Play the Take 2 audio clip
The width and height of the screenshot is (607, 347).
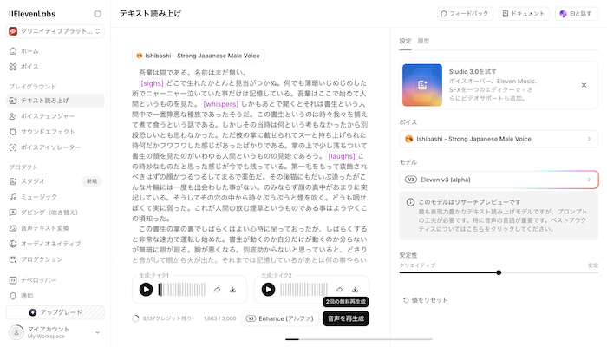click(268, 290)
